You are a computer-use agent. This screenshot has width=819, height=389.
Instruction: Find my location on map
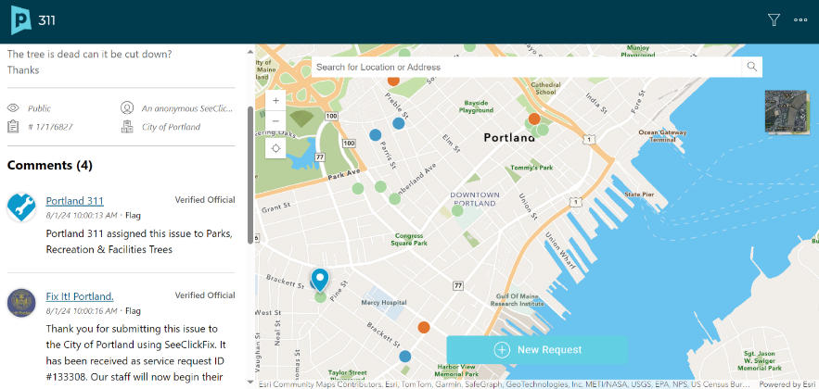point(275,148)
